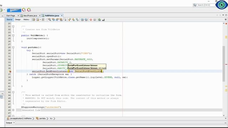This screenshot has height=128, width=228.
Task: Go to Next Bookmark icon
Action: (x=73, y=20)
